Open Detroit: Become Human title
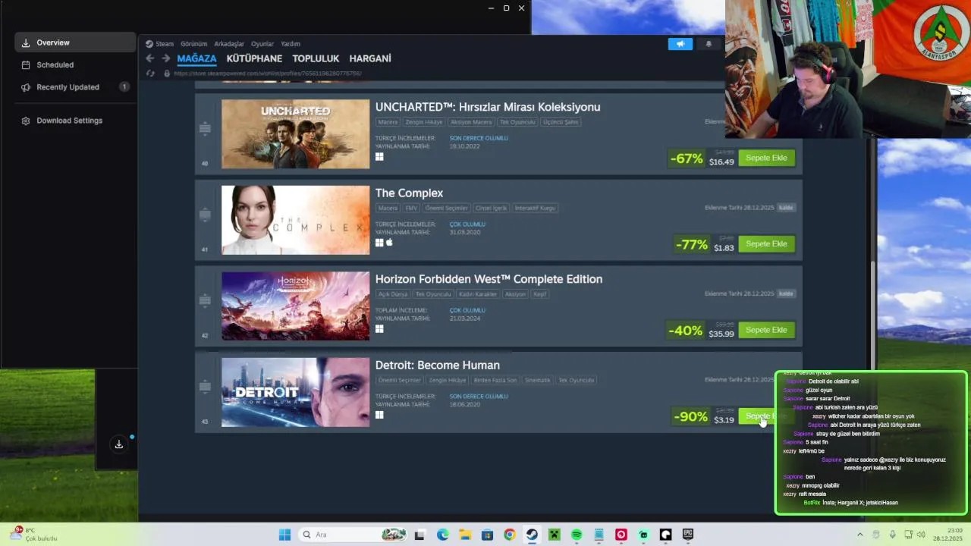This screenshot has width=971, height=546. pos(437,366)
